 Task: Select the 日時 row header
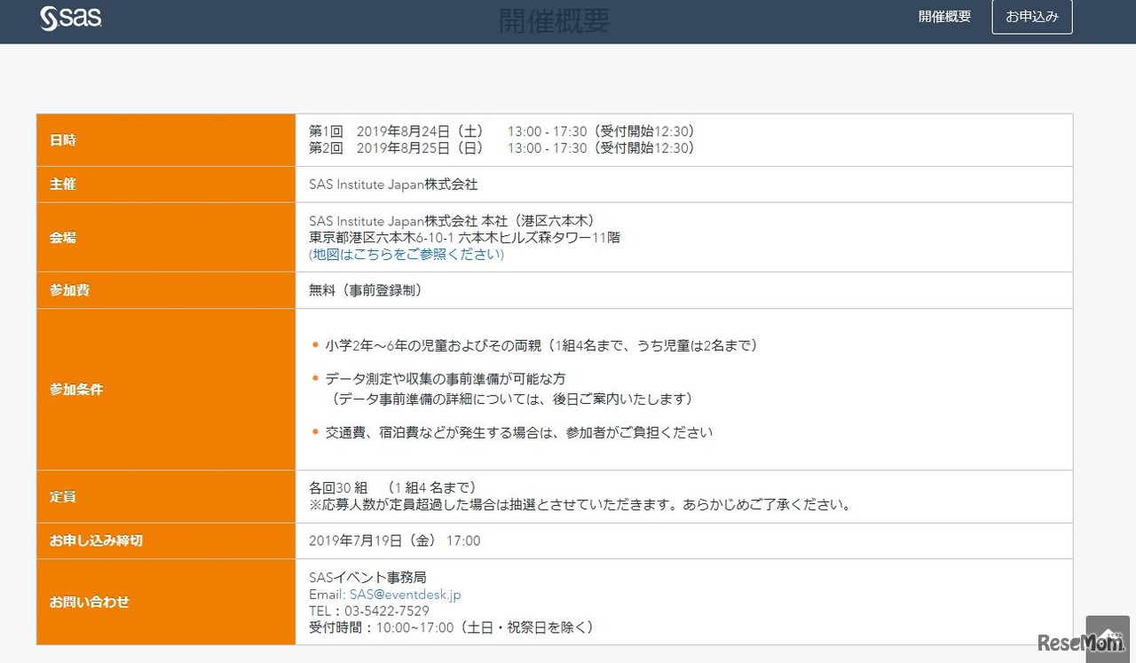63,139
